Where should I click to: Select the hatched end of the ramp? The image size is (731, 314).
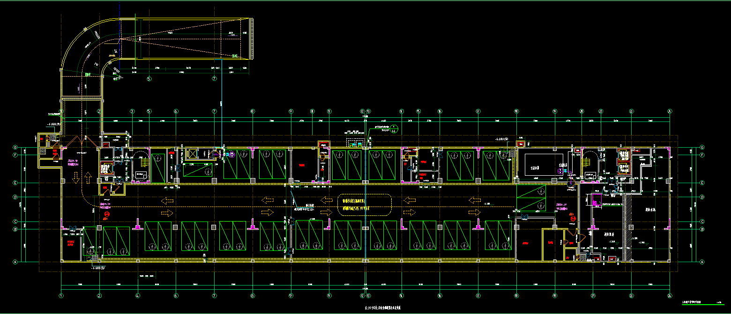251,39
